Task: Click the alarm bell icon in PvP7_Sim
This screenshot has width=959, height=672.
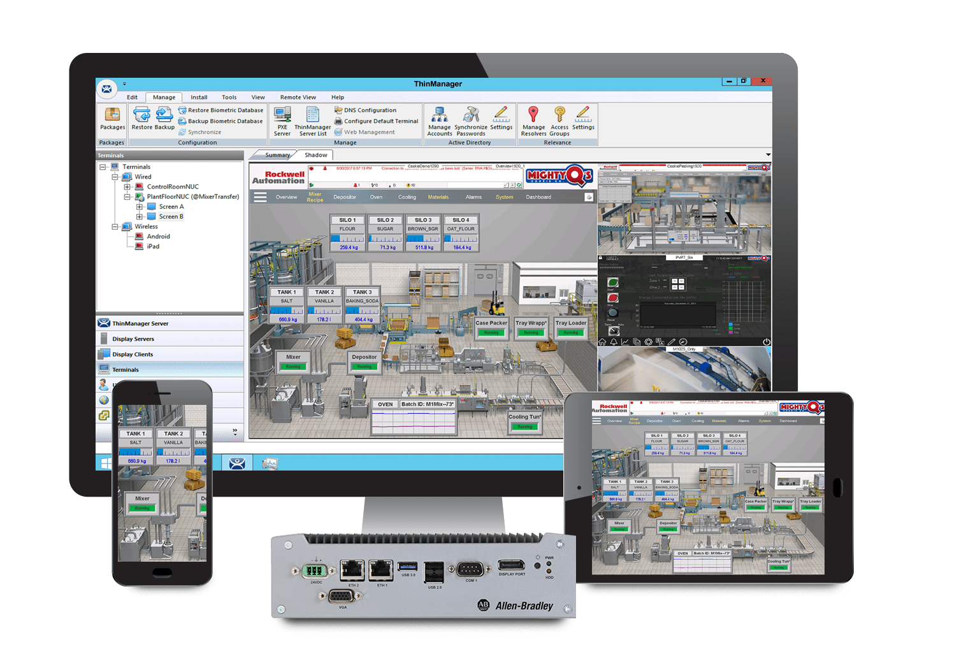Action: [614, 342]
